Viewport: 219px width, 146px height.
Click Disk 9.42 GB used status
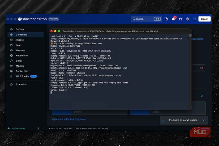91,128
